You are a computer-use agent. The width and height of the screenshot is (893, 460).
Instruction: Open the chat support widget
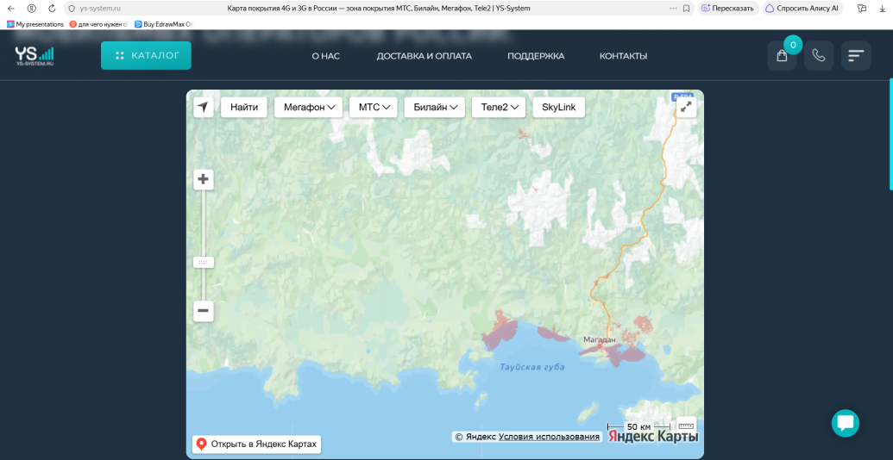click(846, 423)
